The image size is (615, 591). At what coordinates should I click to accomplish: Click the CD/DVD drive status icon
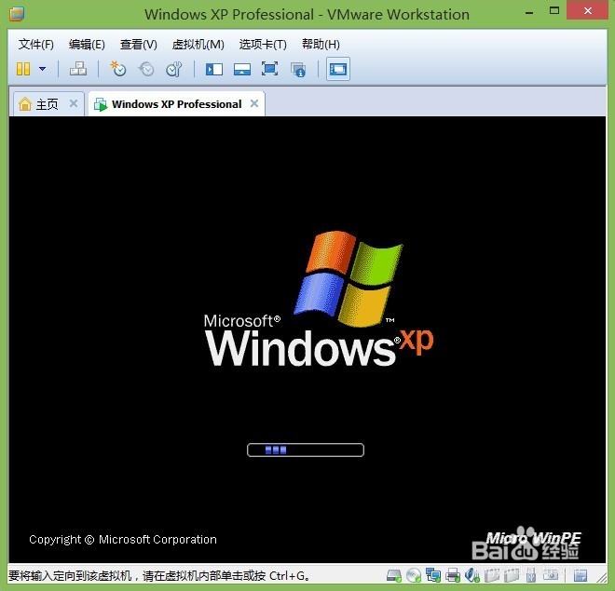414,575
